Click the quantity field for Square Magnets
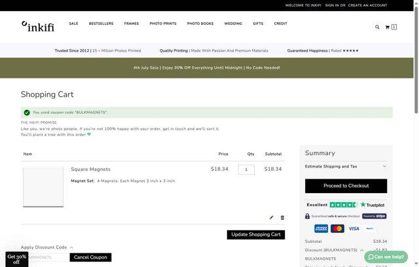Image resolution: width=419 pixels, height=267 pixels. pyautogui.click(x=246, y=169)
